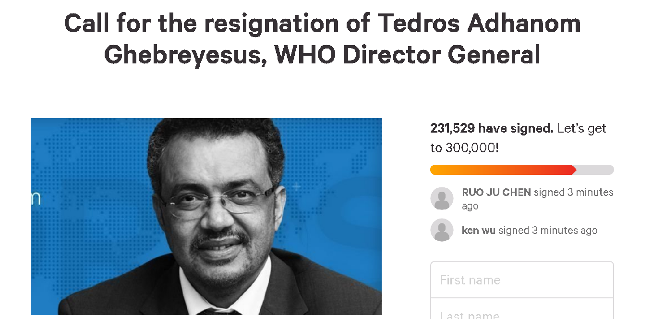The height and width of the screenshot is (319, 652).
Task: Open RUO JU CHEN signer name
Action: pyautogui.click(x=496, y=193)
